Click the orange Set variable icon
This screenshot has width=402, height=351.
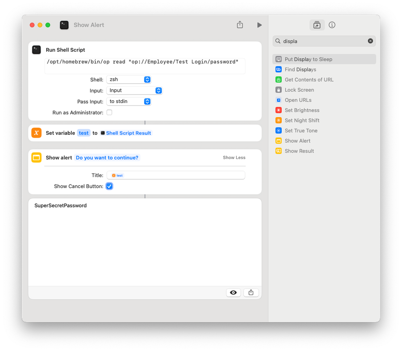point(36,133)
